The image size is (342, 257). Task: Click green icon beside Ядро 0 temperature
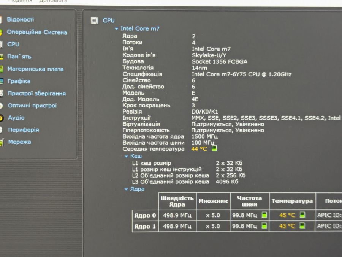pyautogui.click(x=302, y=215)
